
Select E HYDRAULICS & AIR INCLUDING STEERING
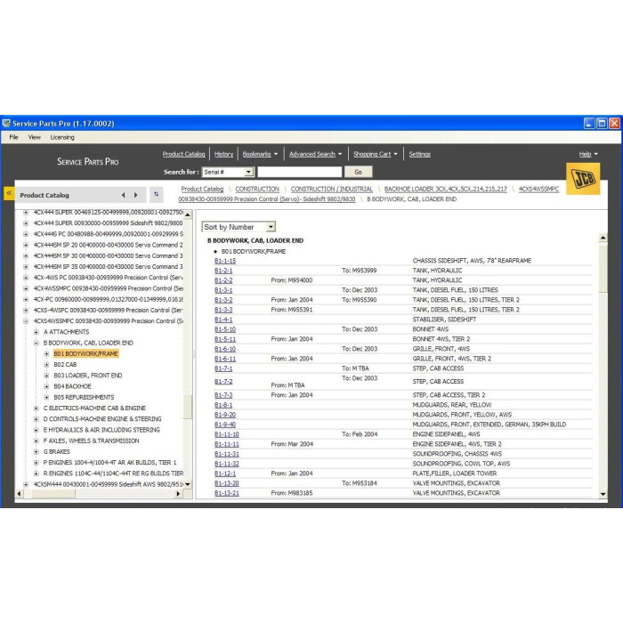point(101,430)
